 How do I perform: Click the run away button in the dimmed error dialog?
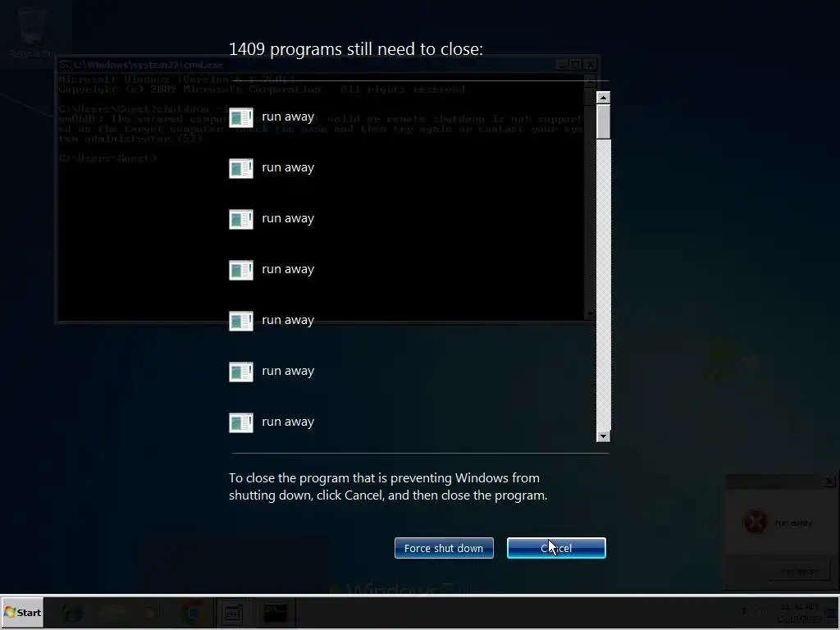[x=798, y=572]
